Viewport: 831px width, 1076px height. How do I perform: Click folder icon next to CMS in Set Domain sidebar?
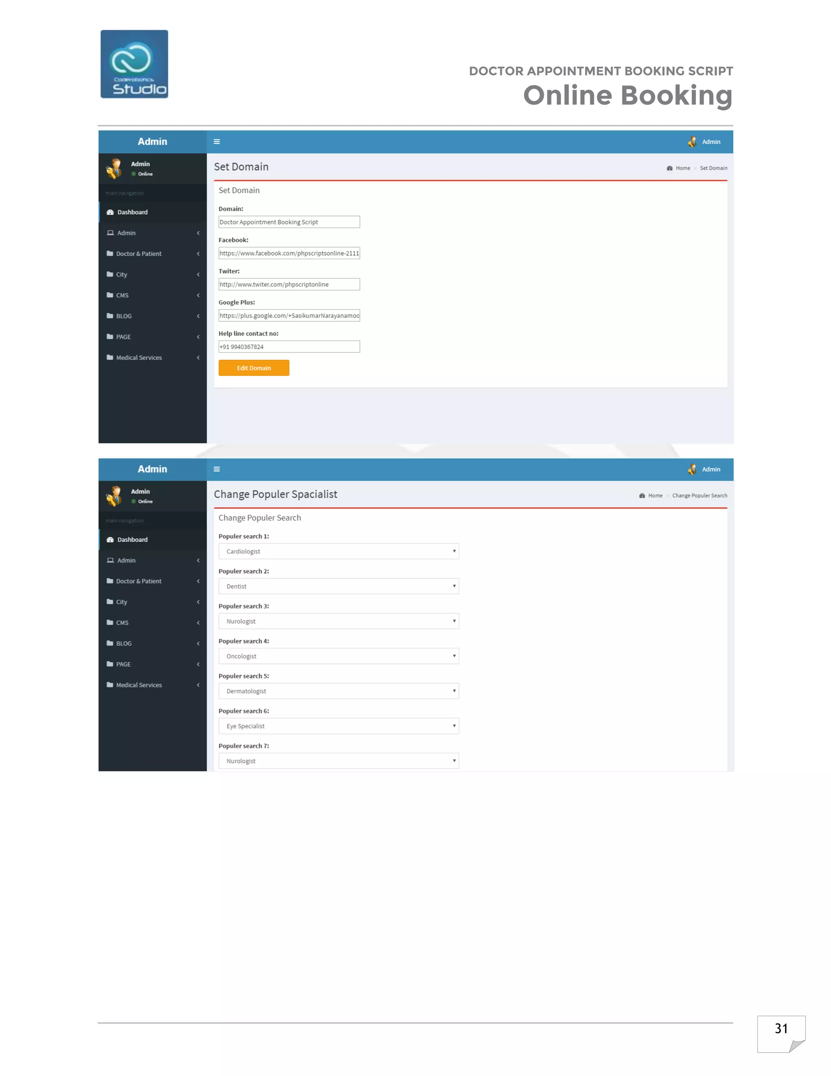(110, 295)
